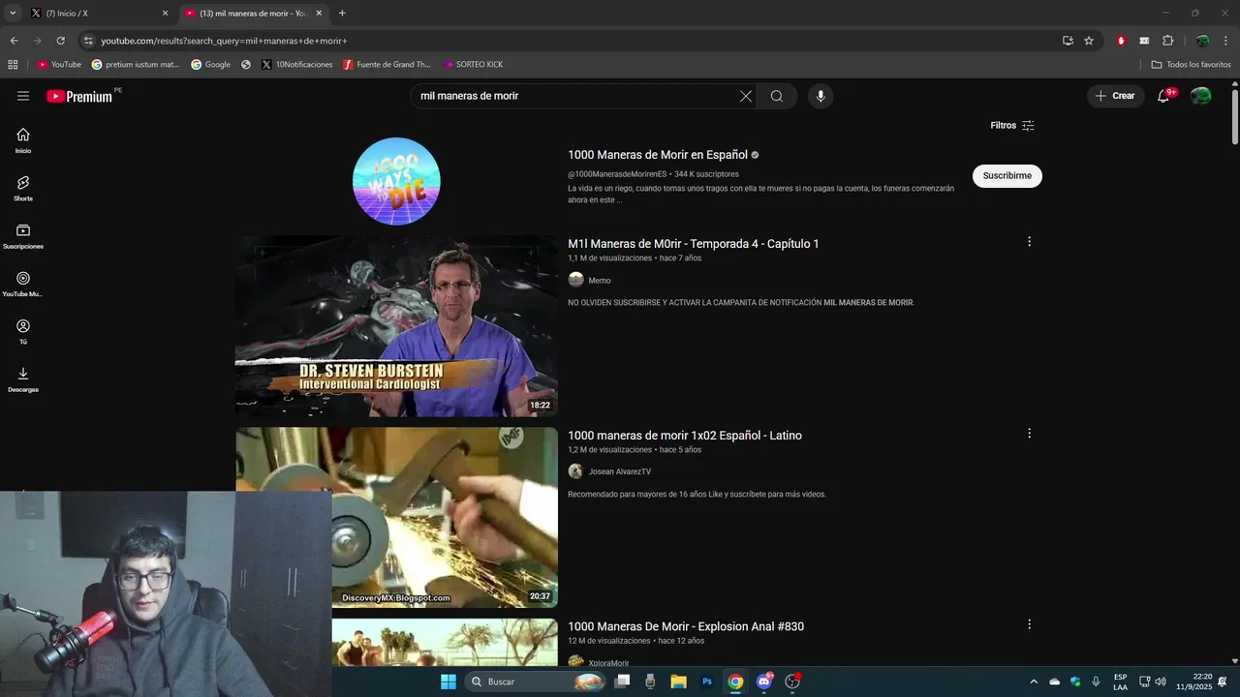Viewport: 1240px width, 697px height.
Task: Open the notifications bell
Action: pos(1164,96)
